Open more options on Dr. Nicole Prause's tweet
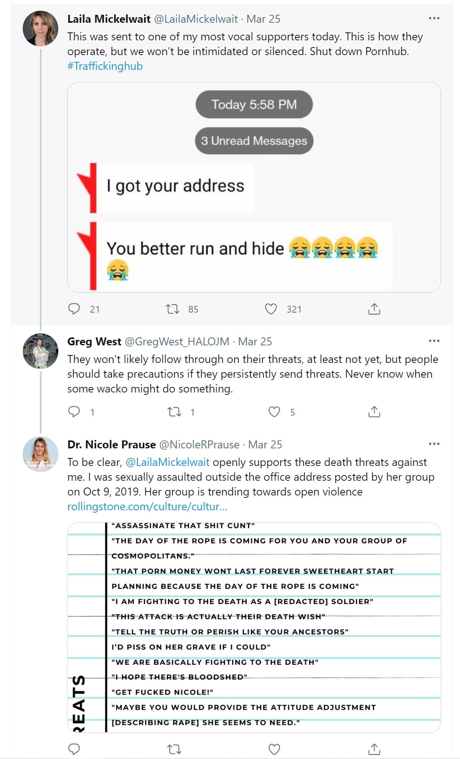The height and width of the screenshot is (759, 460). coord(434,444)
